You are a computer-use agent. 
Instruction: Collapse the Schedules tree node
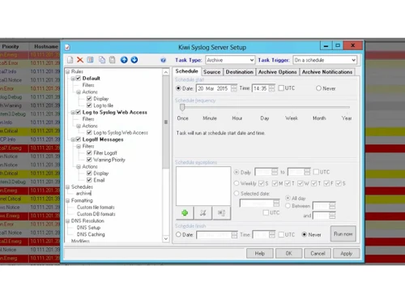pyautogui.click(x=68, y=186)
